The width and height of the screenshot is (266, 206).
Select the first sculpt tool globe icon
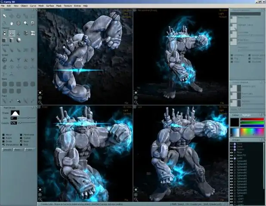click(x=4, y=60)
